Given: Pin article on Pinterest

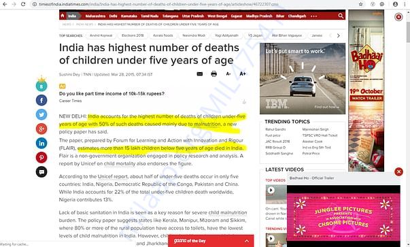Looking at the screenshot, I should pos(41,157).
